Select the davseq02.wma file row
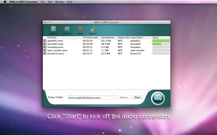Viewport: 217px width, 135px height. pos(106,44)
